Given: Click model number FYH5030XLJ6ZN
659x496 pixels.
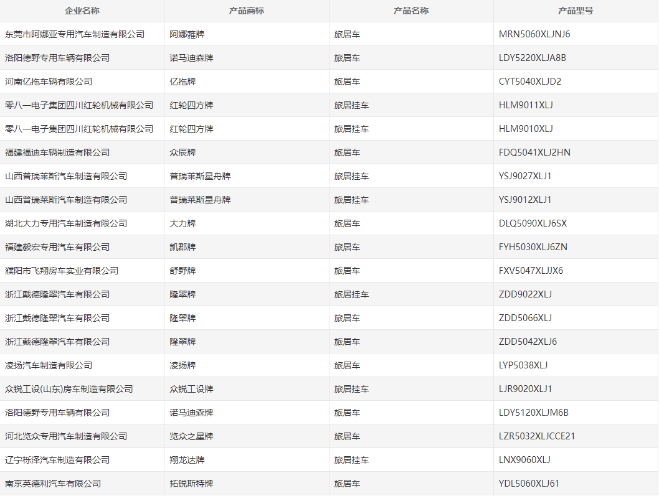Looking at the screenshot, I should pos(533,247).
